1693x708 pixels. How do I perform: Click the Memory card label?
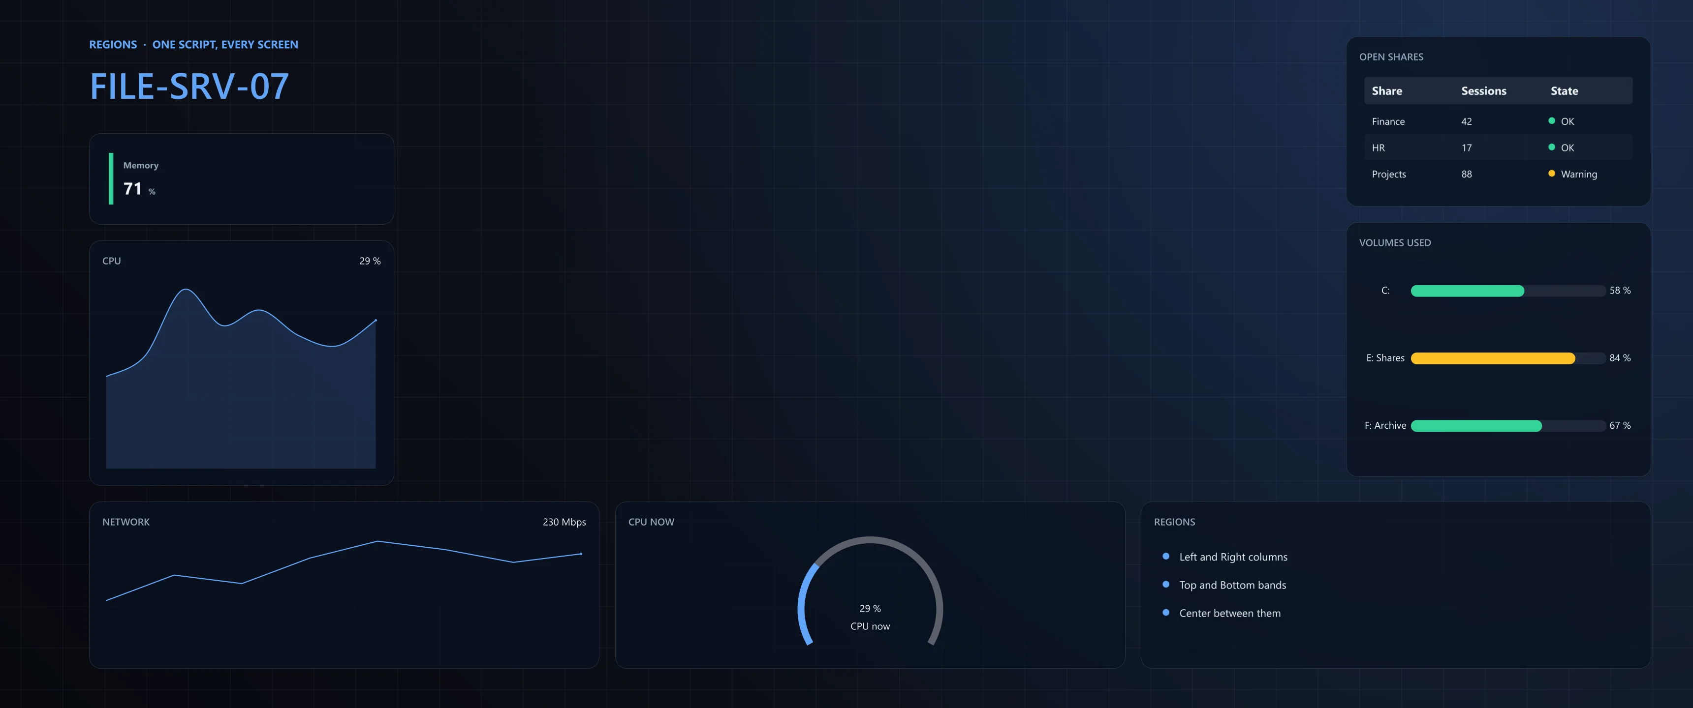(x=141, y=166)
